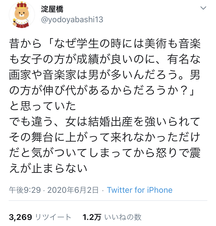Click tweet line beginning でも違う、女は結婚
This screenshot has height=226, width=216.
coord(105,122)
